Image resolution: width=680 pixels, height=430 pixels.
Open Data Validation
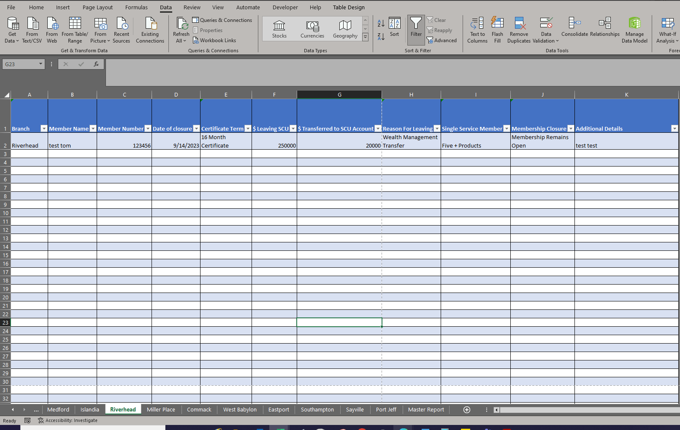pyautogui.click(x=546, y=30)
